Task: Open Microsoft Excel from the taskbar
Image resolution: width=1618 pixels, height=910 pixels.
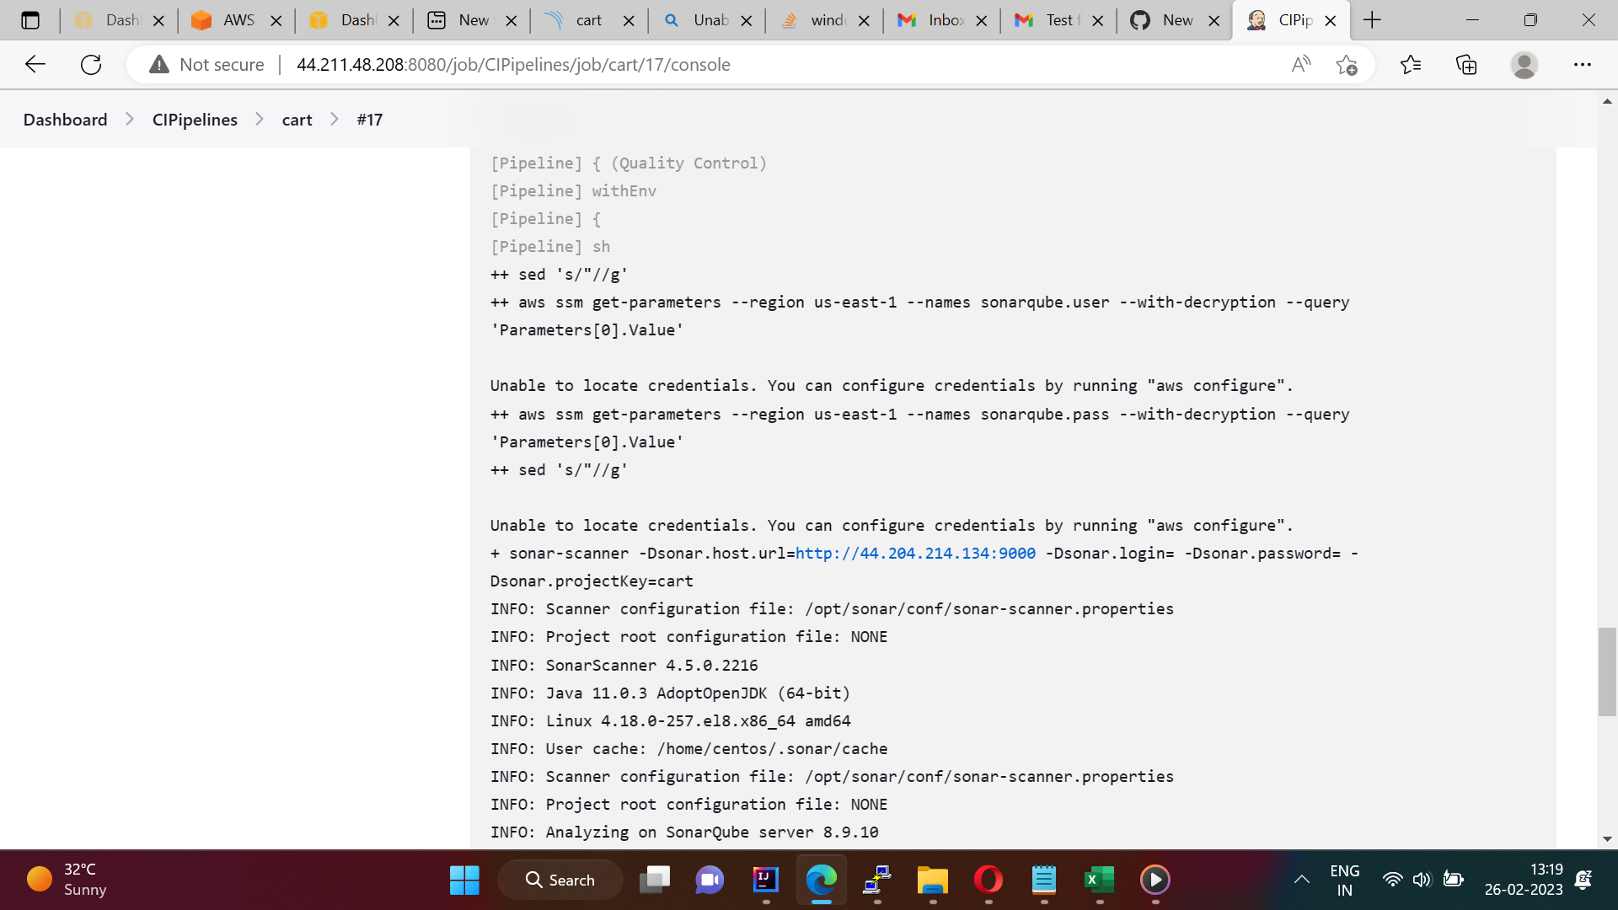Action: point(1100,879)
